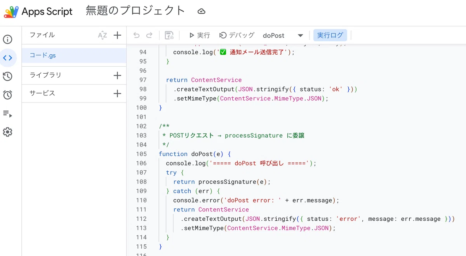Click the Apps Script title text

coord(47,12)
